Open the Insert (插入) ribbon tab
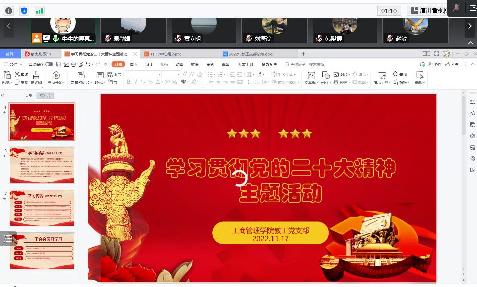Viewport: 477px width, 287px height. [x=133, y=64]
